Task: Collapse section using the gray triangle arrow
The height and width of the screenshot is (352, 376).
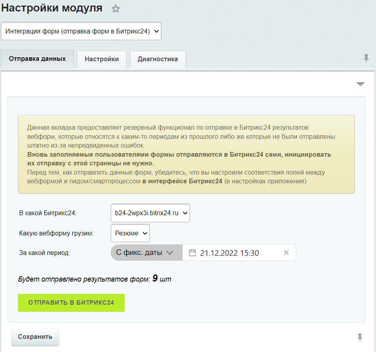Action: 360,84
